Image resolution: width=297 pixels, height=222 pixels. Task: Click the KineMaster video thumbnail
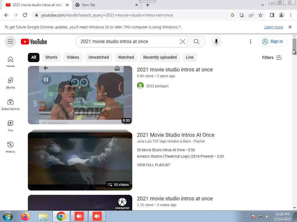(80, 203)
